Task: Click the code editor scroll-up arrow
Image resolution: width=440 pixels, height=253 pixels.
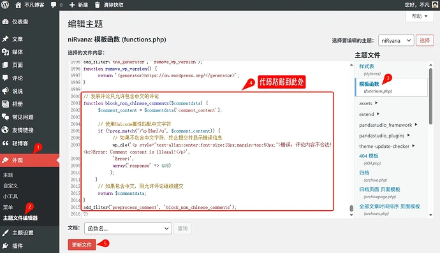Action: (x=351, y=65)
